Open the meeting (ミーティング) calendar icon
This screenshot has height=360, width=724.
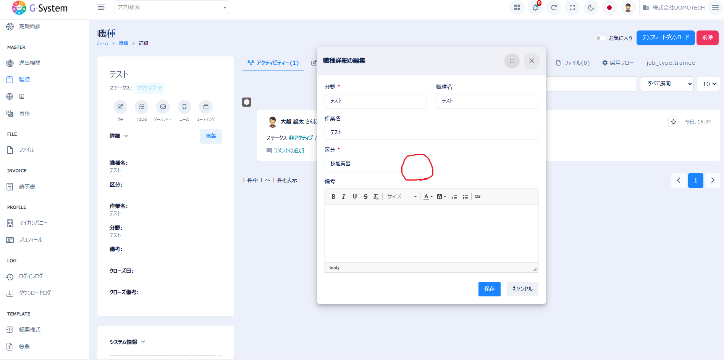(x=206, y=107)
